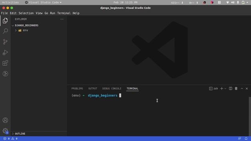Switch to the PROBLEMS tab
Viewport: 251px width, 141px height.
tap(77, 89)
